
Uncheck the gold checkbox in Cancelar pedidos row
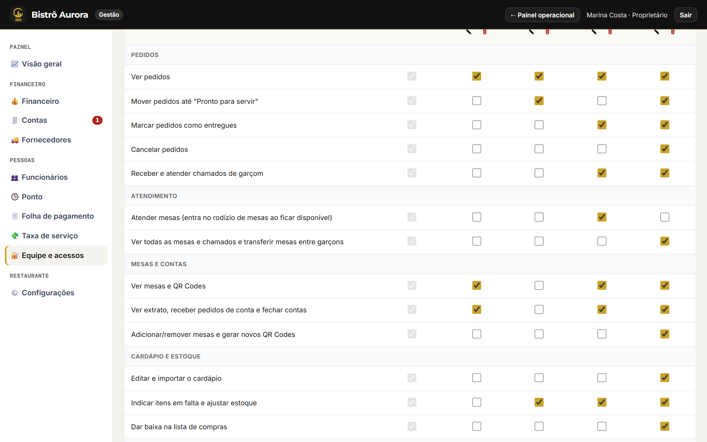664,149
